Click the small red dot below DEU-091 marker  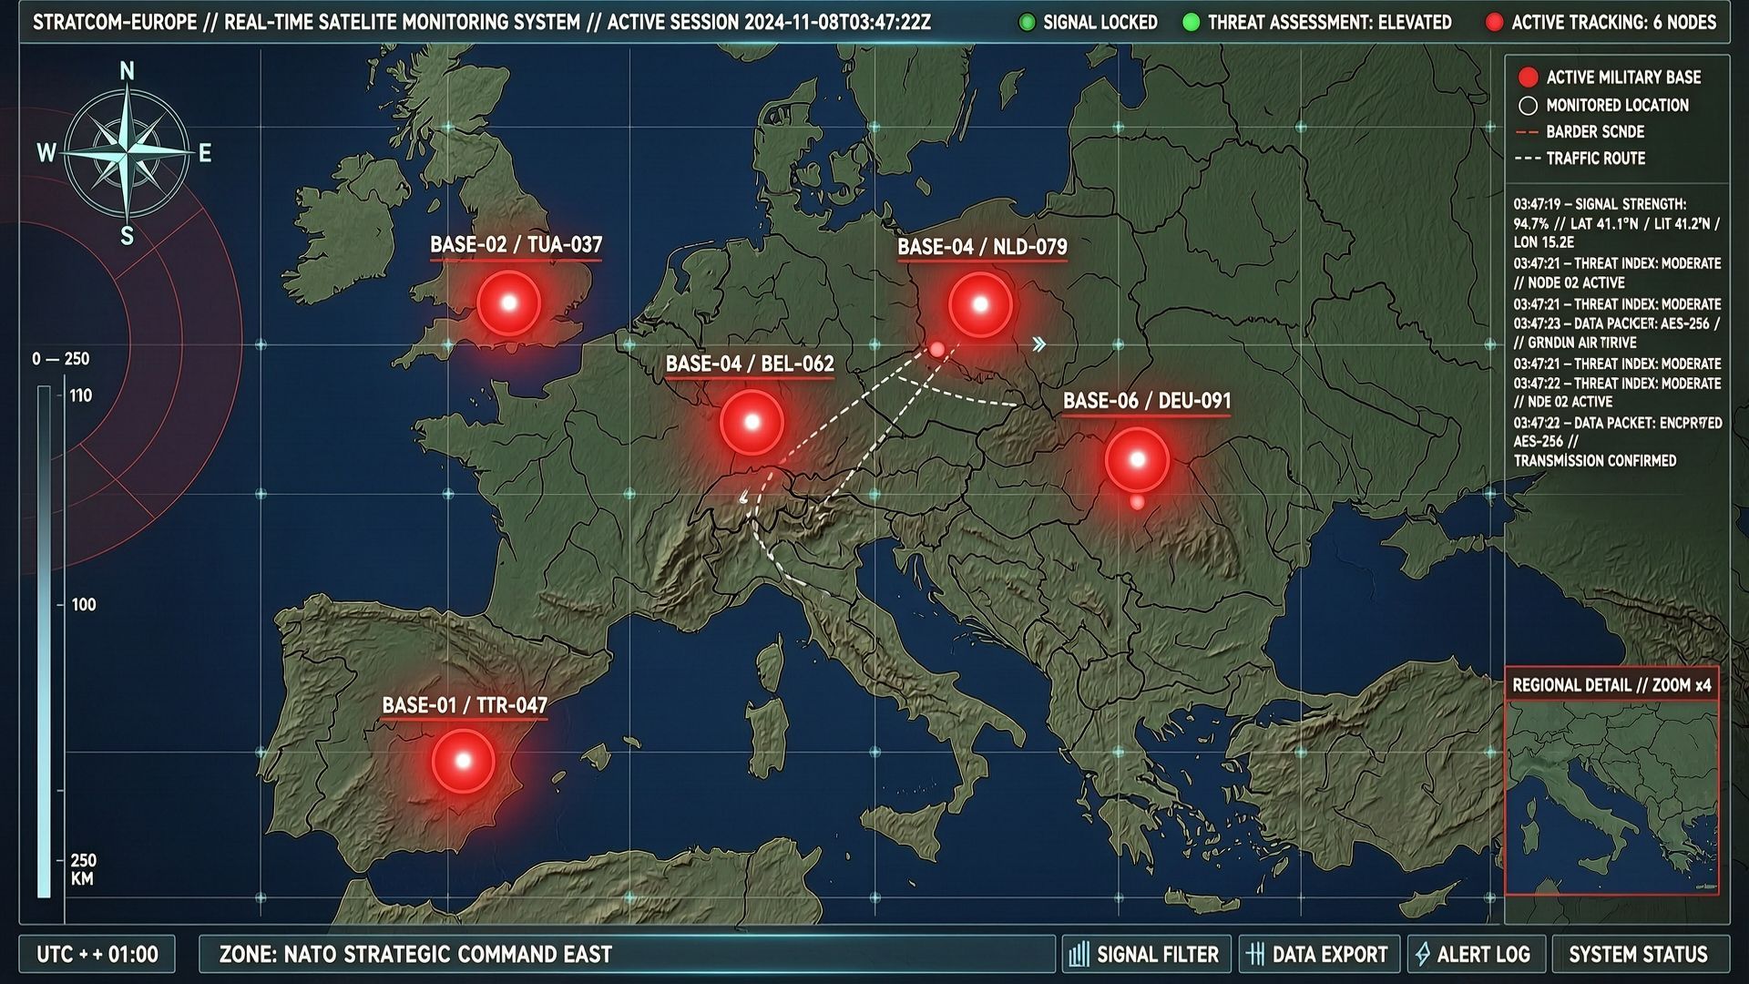coord(1137,502)
